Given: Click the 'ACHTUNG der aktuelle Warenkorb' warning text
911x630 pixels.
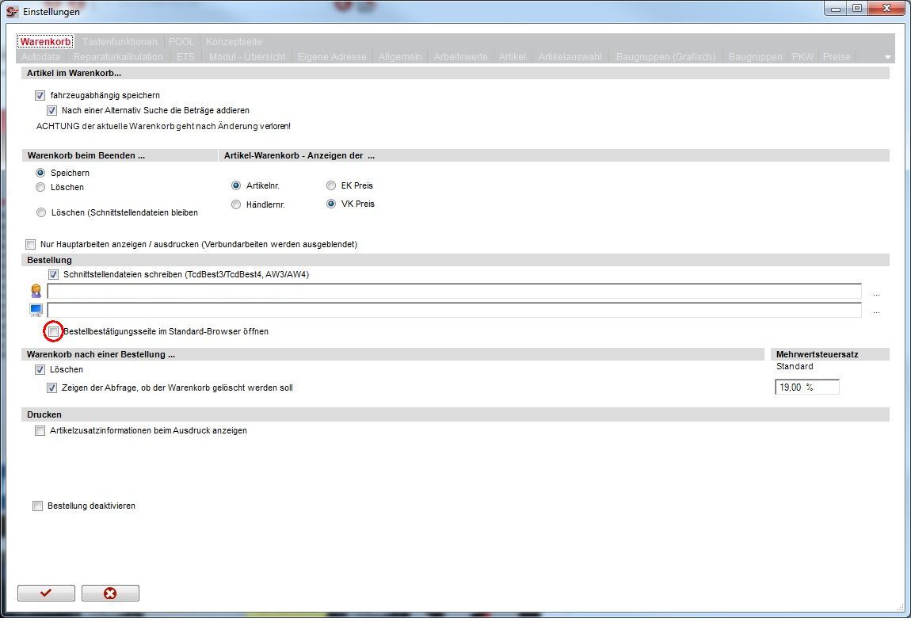Looking at the screenshot, I should tap(163, 126).
